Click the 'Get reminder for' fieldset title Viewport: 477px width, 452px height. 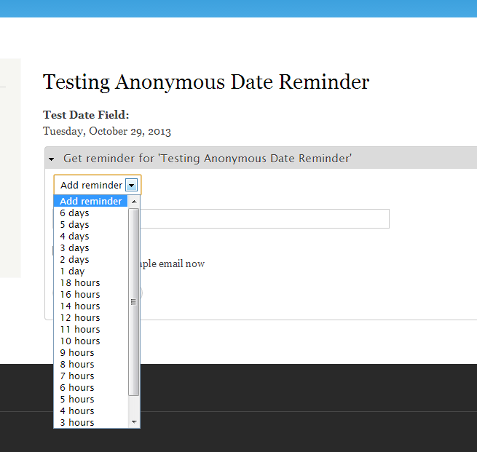coord(208,159)
